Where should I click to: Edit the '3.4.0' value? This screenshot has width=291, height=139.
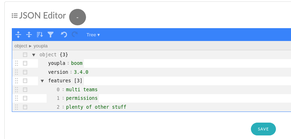pyautogui.click(x=81, y=72)
